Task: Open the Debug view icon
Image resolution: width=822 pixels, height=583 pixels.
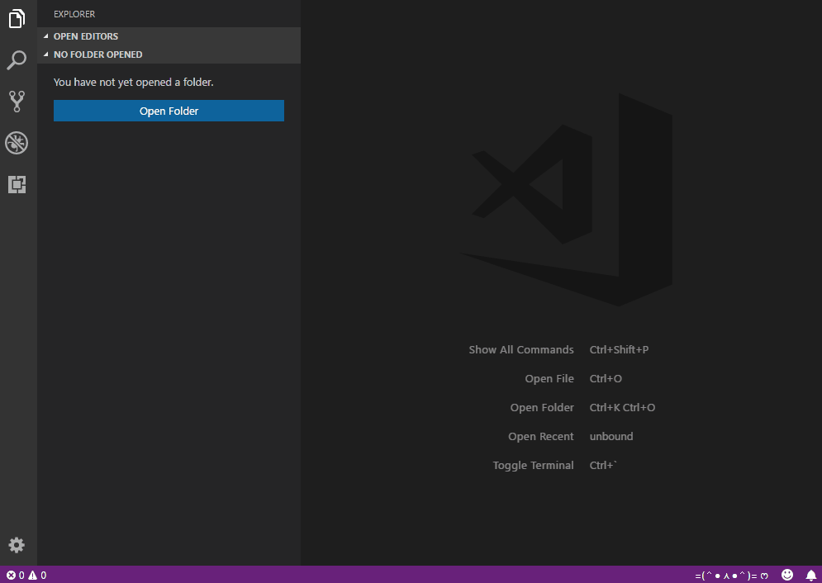Action: pos(17,143)
